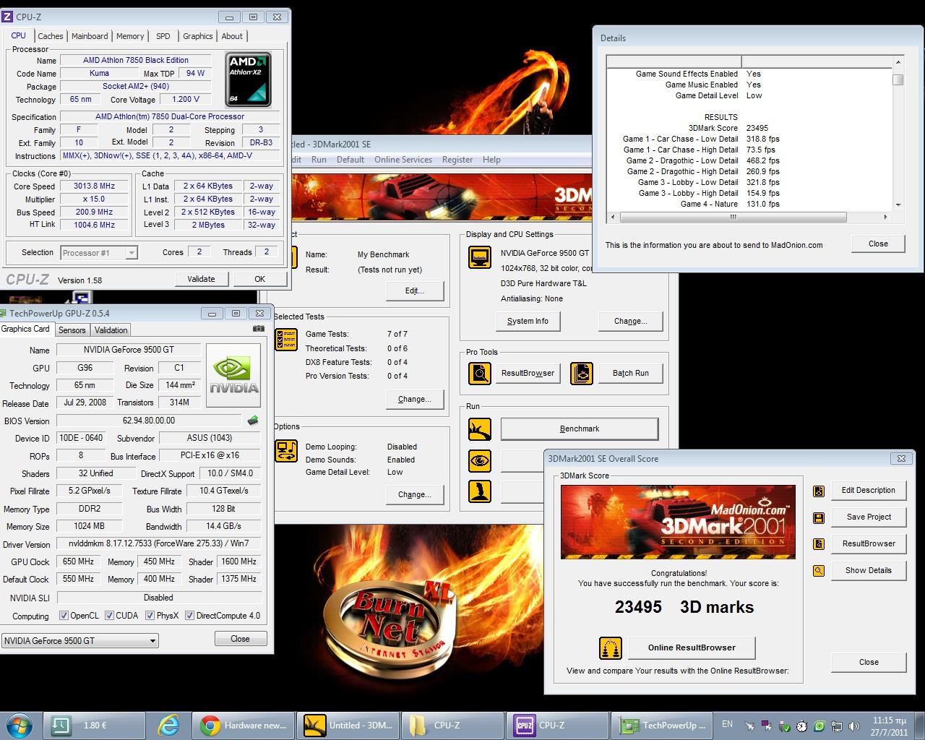925x740 pixels.
Task: Click the Batch Run button
Action: tap(630, 373)
